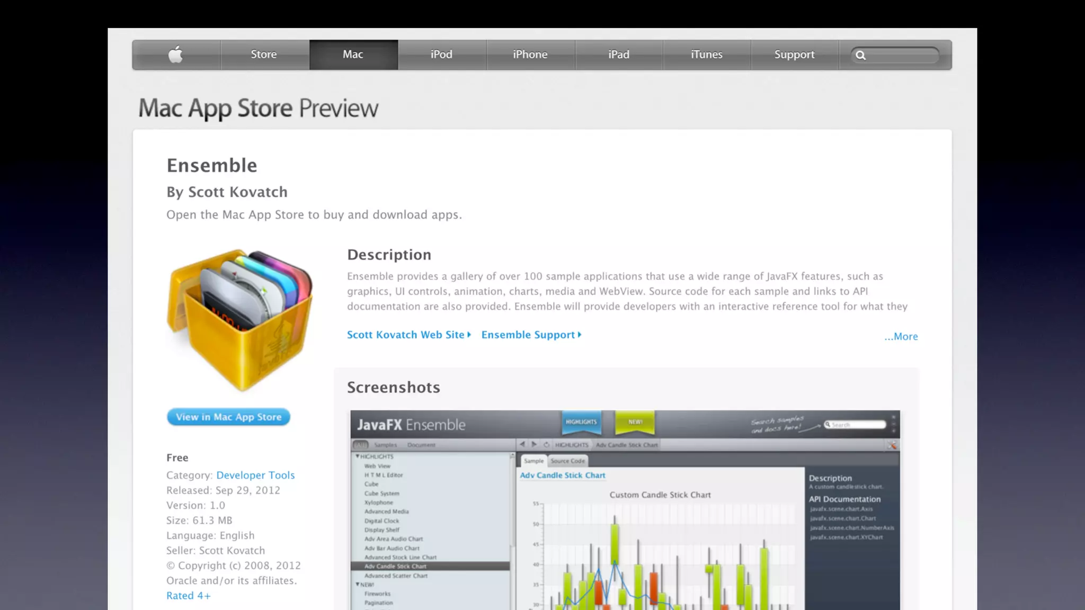Screen dimensions: 1085x610
Task: Click the reload icon in the Ensemble toolbar
Action: coord(546,444)
